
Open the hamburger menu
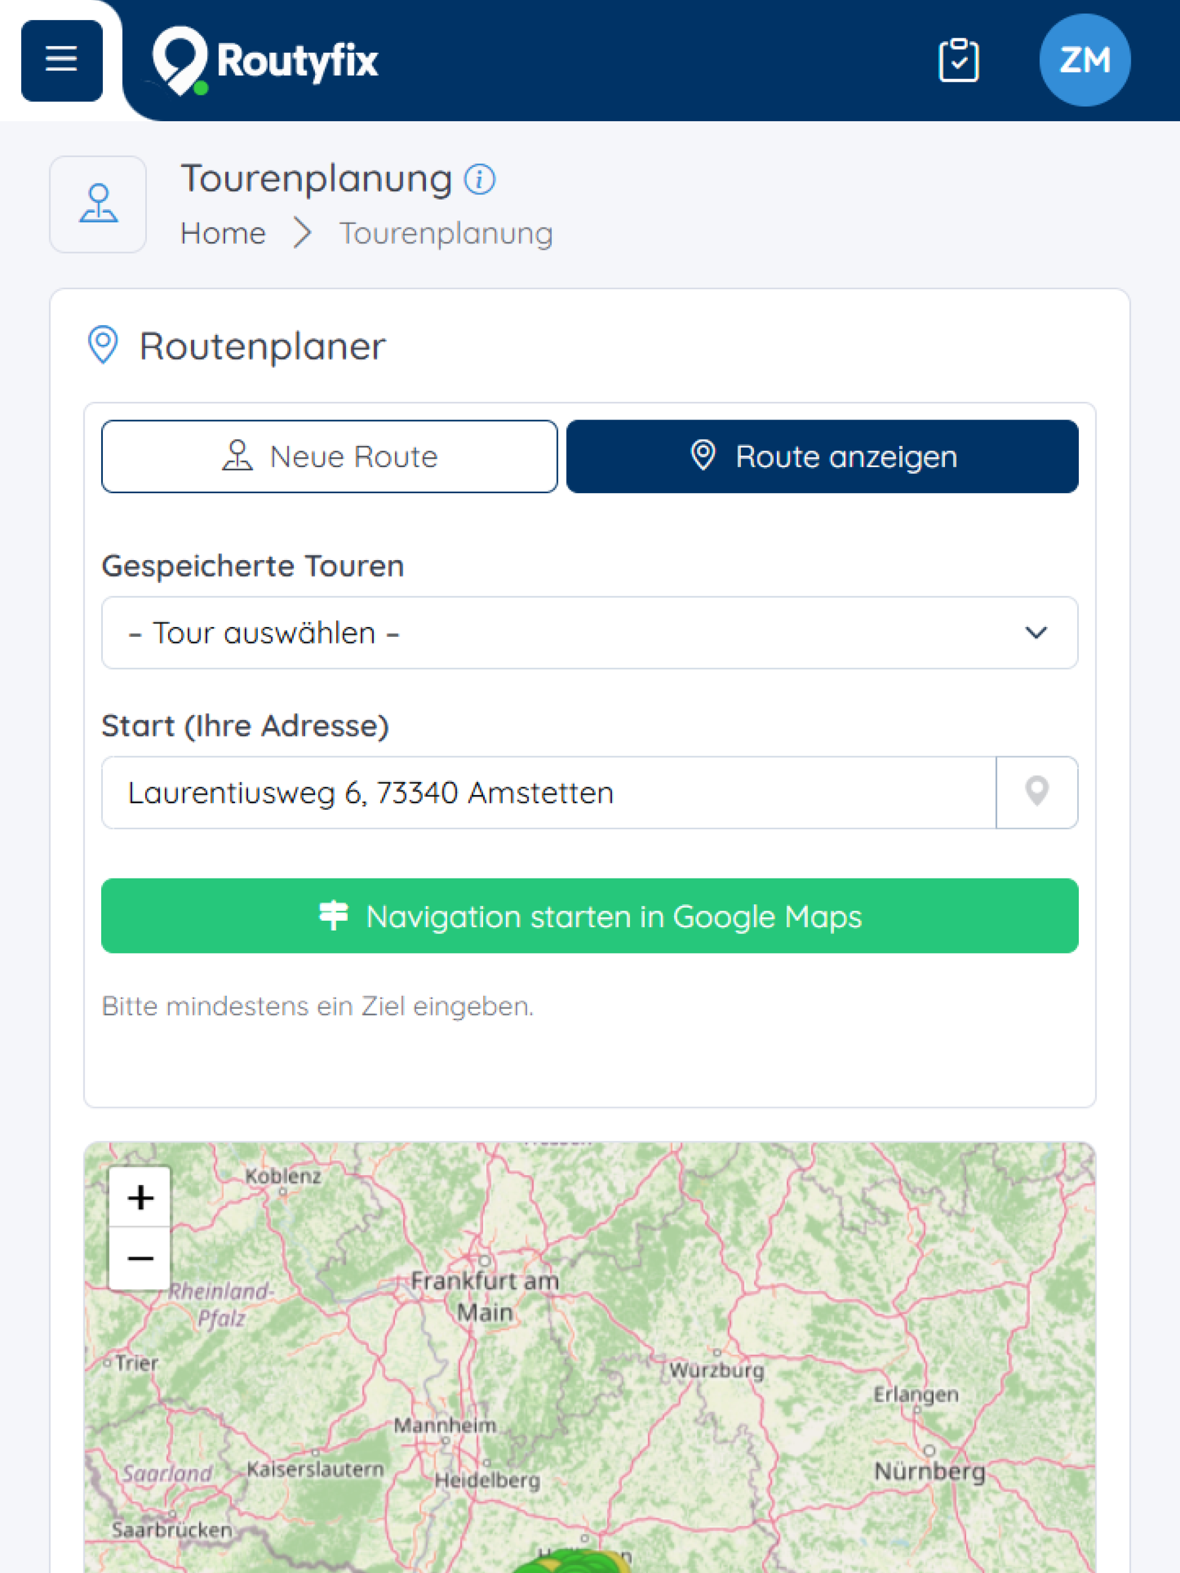62,61
